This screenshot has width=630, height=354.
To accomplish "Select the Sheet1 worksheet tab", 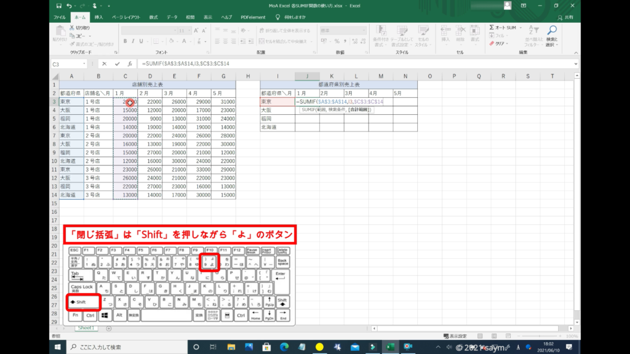I will pos(86,329).
